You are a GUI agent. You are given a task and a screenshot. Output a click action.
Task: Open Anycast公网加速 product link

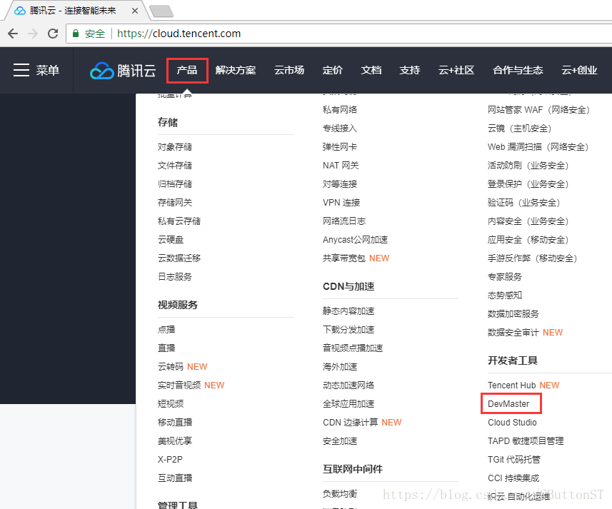tap(355, 239)
